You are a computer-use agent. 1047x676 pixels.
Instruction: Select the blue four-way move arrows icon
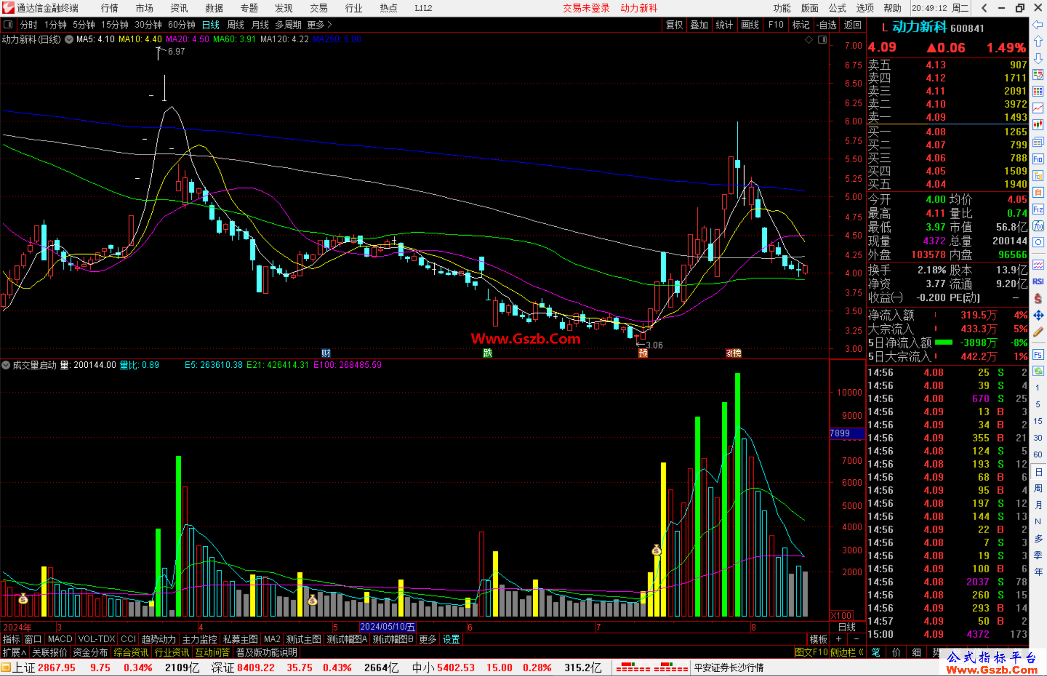[x=1038, y=315]
